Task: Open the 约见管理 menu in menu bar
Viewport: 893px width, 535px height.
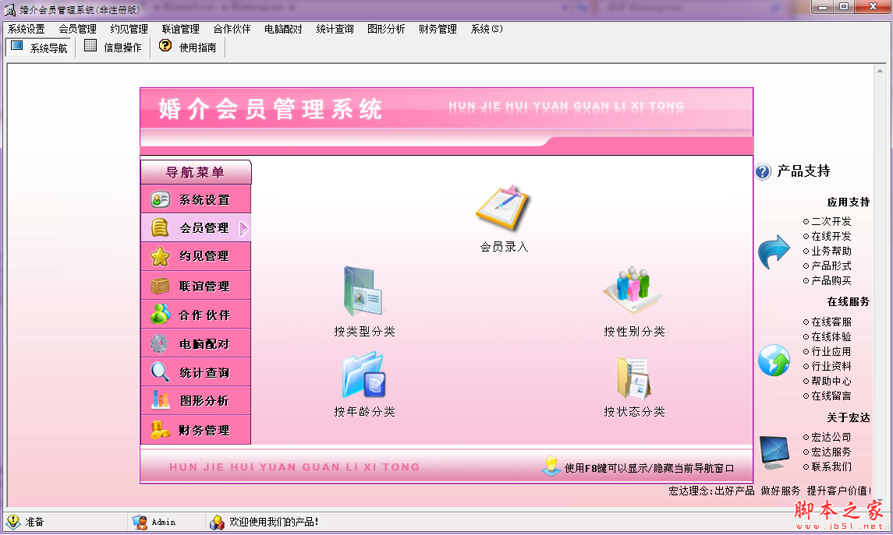Action: point(129,29)
